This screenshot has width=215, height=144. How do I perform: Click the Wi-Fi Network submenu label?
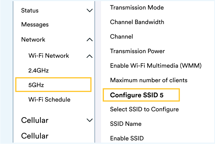(49, 56)
